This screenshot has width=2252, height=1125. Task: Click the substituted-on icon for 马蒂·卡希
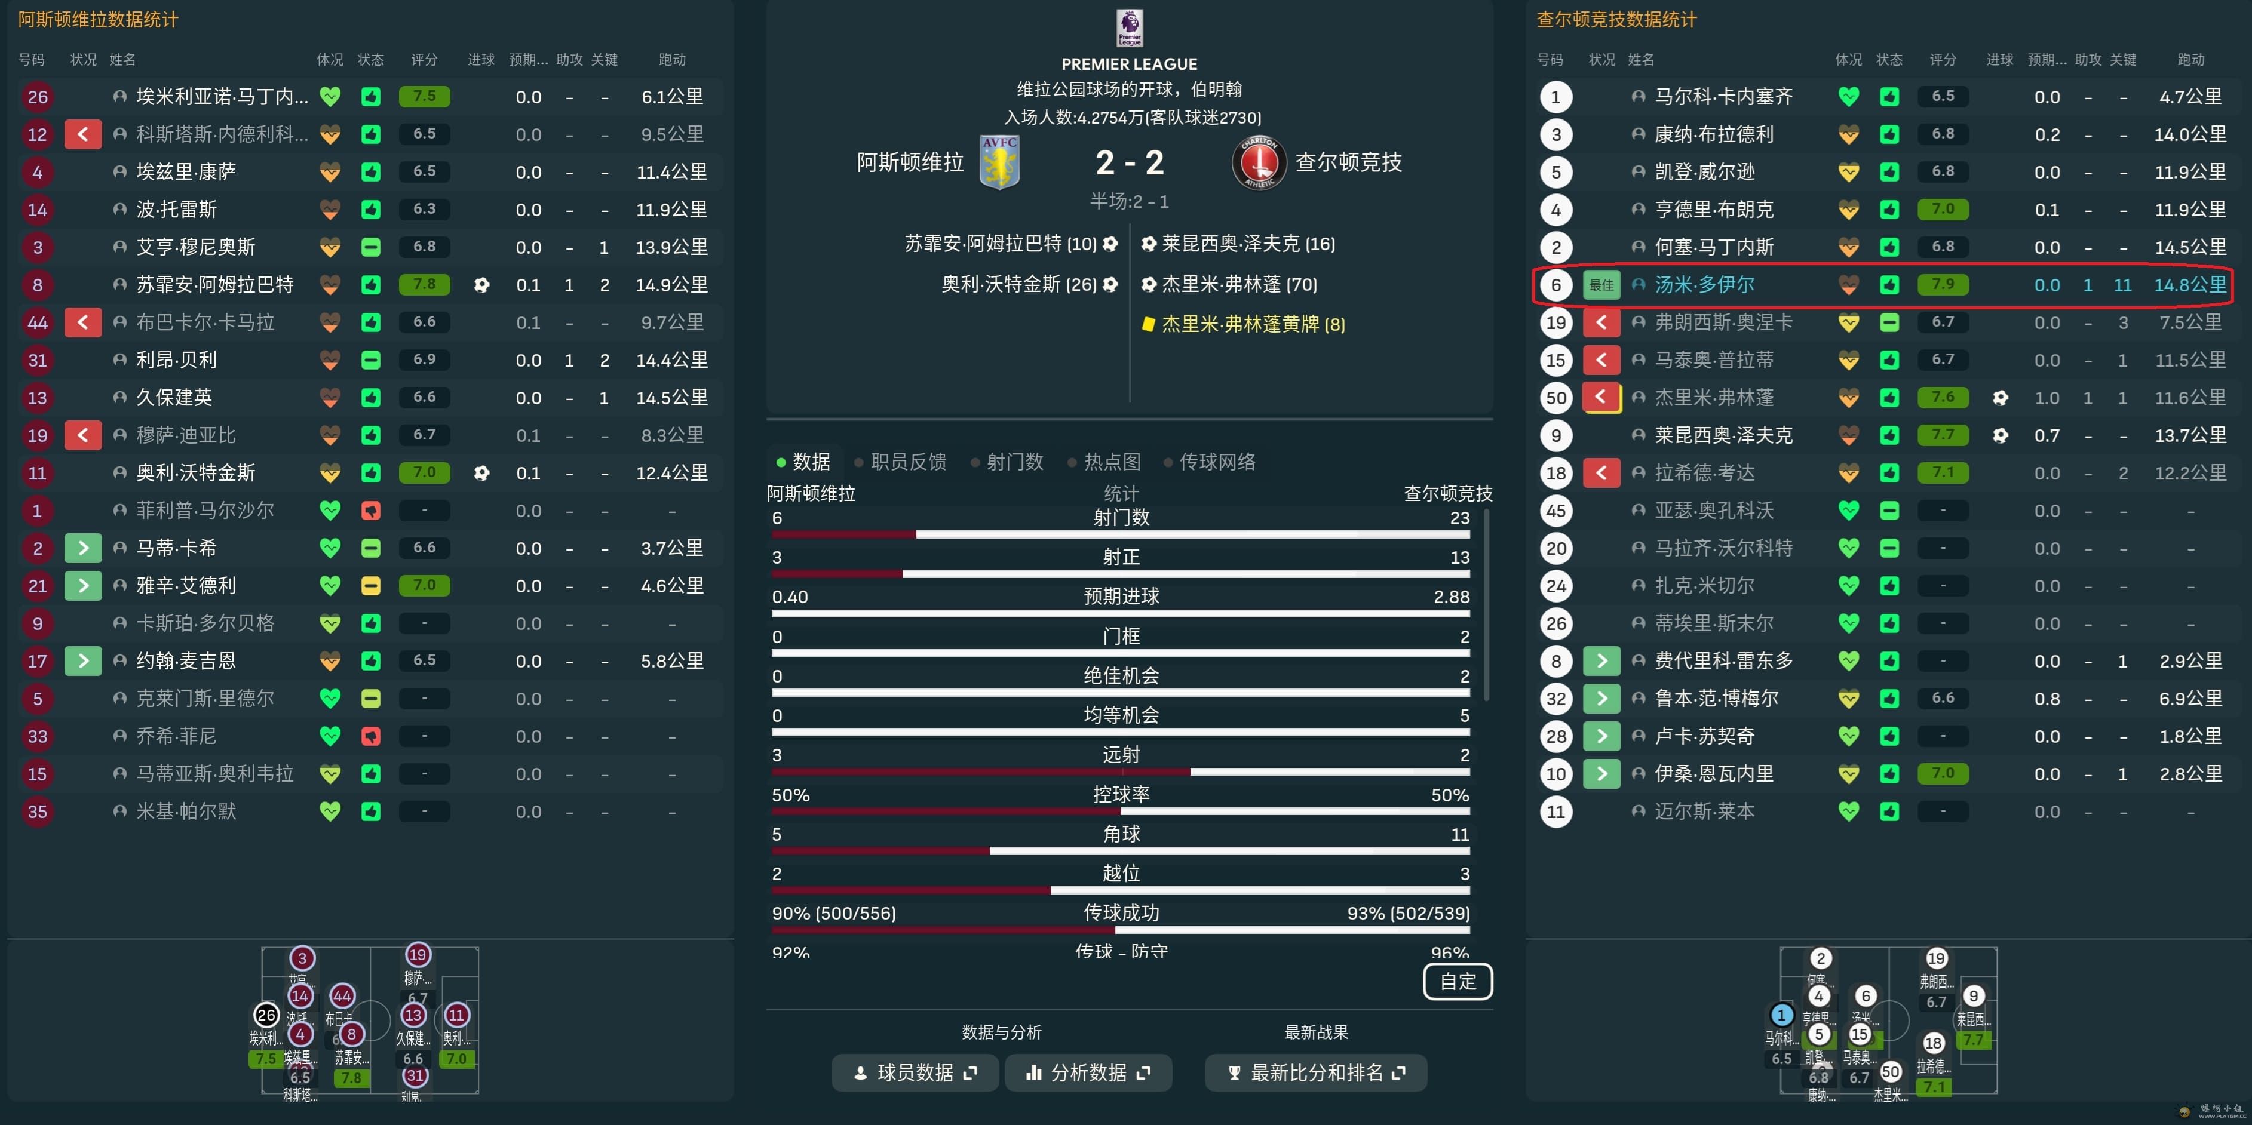pyautogui.click(x=83, y=548)
